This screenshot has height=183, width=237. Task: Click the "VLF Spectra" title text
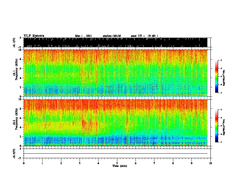coord(34,36)
